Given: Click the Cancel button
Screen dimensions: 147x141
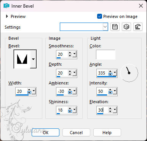Looking at the screenshot, I should (76, 133).
